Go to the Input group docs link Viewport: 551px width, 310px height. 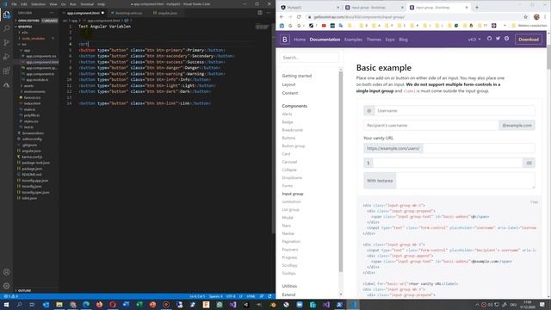[x=293, y=194]
